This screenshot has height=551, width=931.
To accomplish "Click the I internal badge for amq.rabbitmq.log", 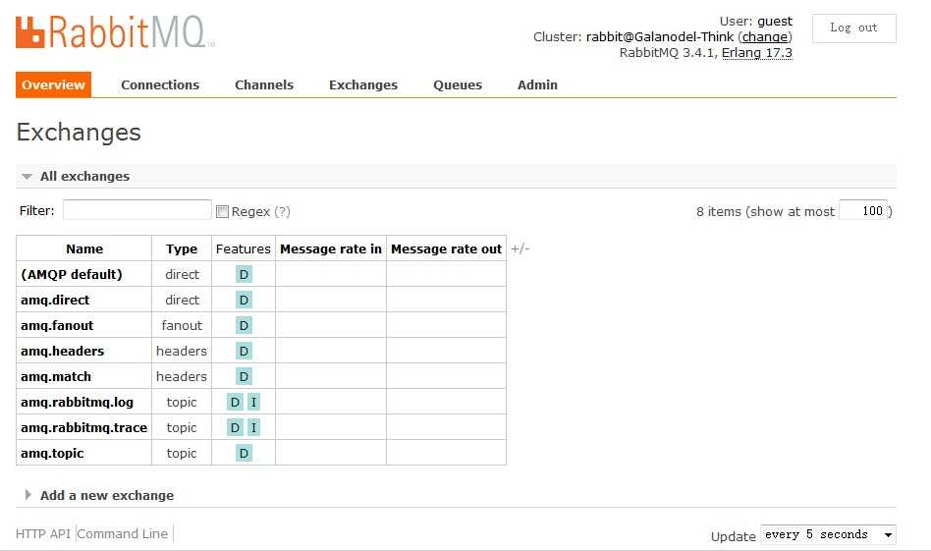I will (253, 402).
